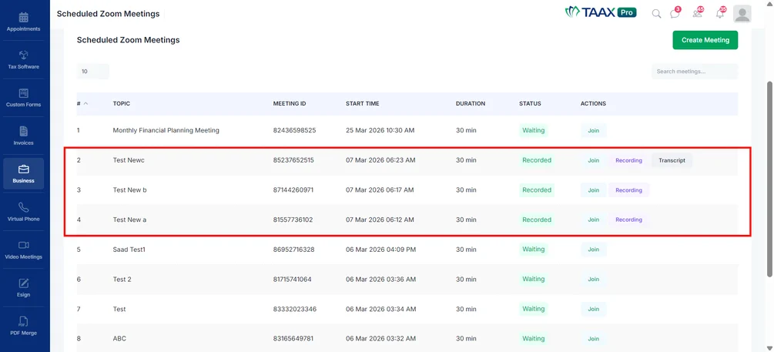This screenshot has width=774, height=352.
Task: Open Transcript for Test Newc
Action: [x=672, y=160]
